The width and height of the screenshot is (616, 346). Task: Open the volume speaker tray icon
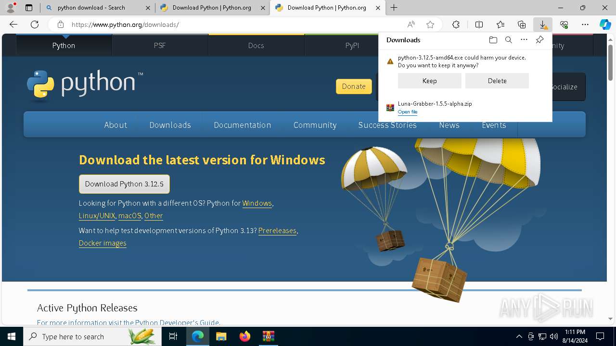pyautogui.click(x=553, y=336)
